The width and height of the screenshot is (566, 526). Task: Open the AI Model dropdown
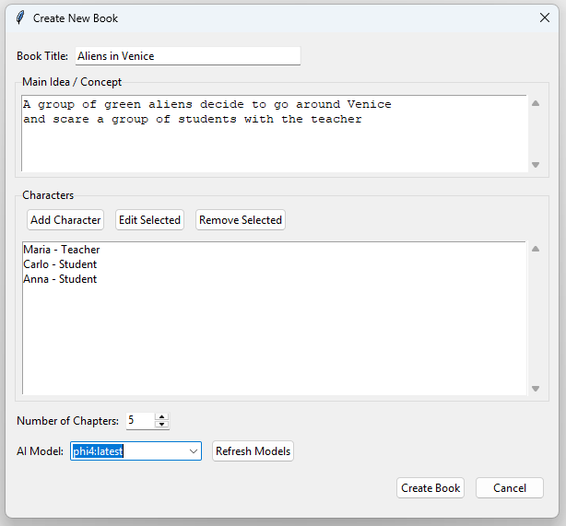point(194,451)
